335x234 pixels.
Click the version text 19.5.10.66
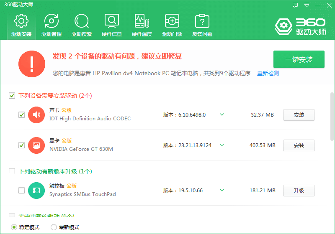(x=191, y=191)
